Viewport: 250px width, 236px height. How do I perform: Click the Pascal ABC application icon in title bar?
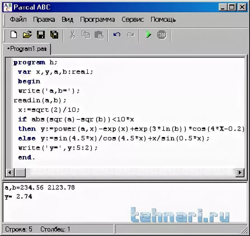click(8, 7)
